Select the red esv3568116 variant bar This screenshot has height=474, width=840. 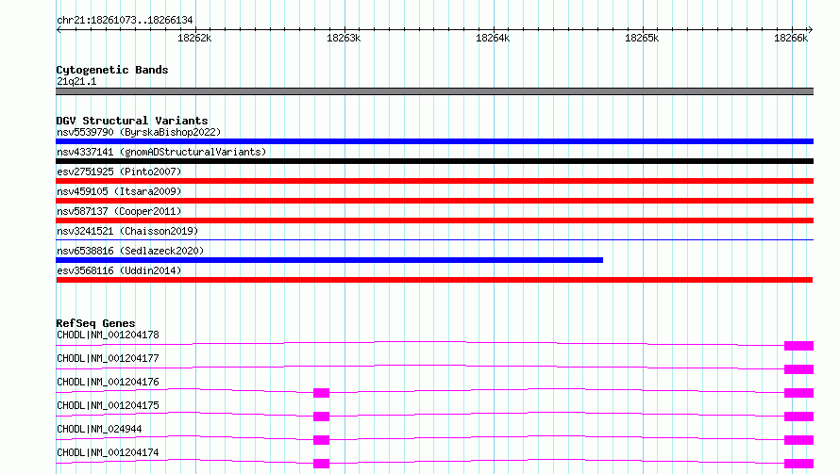coord(434,280)
